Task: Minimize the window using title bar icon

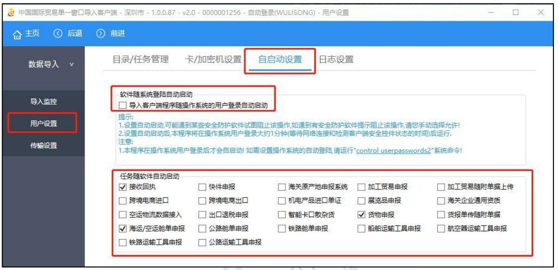Action: pos(490,12)
